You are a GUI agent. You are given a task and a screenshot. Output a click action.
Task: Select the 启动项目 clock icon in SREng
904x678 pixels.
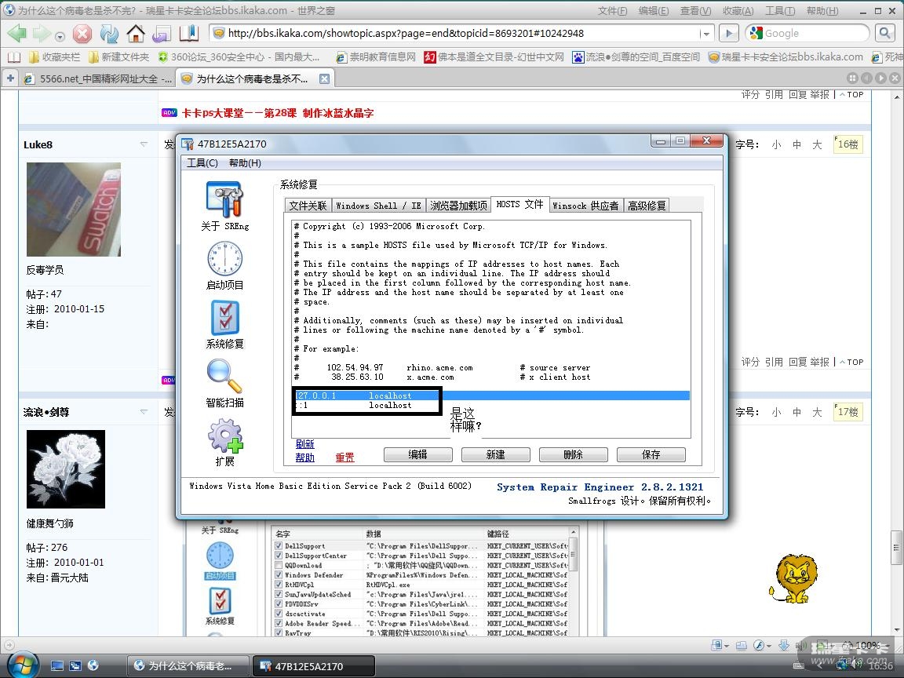(x=224, y=259)
